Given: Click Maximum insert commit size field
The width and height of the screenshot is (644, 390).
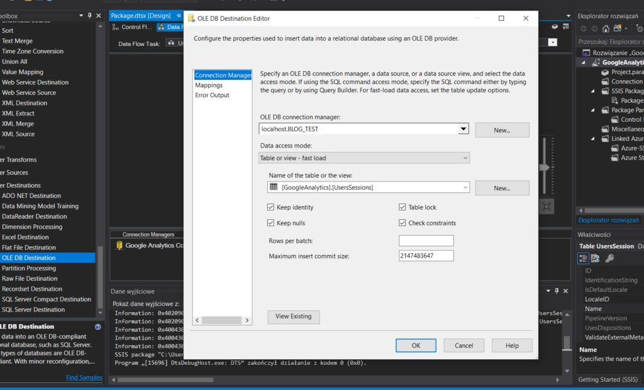Looking at the screenshot, I should tap(426, 256).
